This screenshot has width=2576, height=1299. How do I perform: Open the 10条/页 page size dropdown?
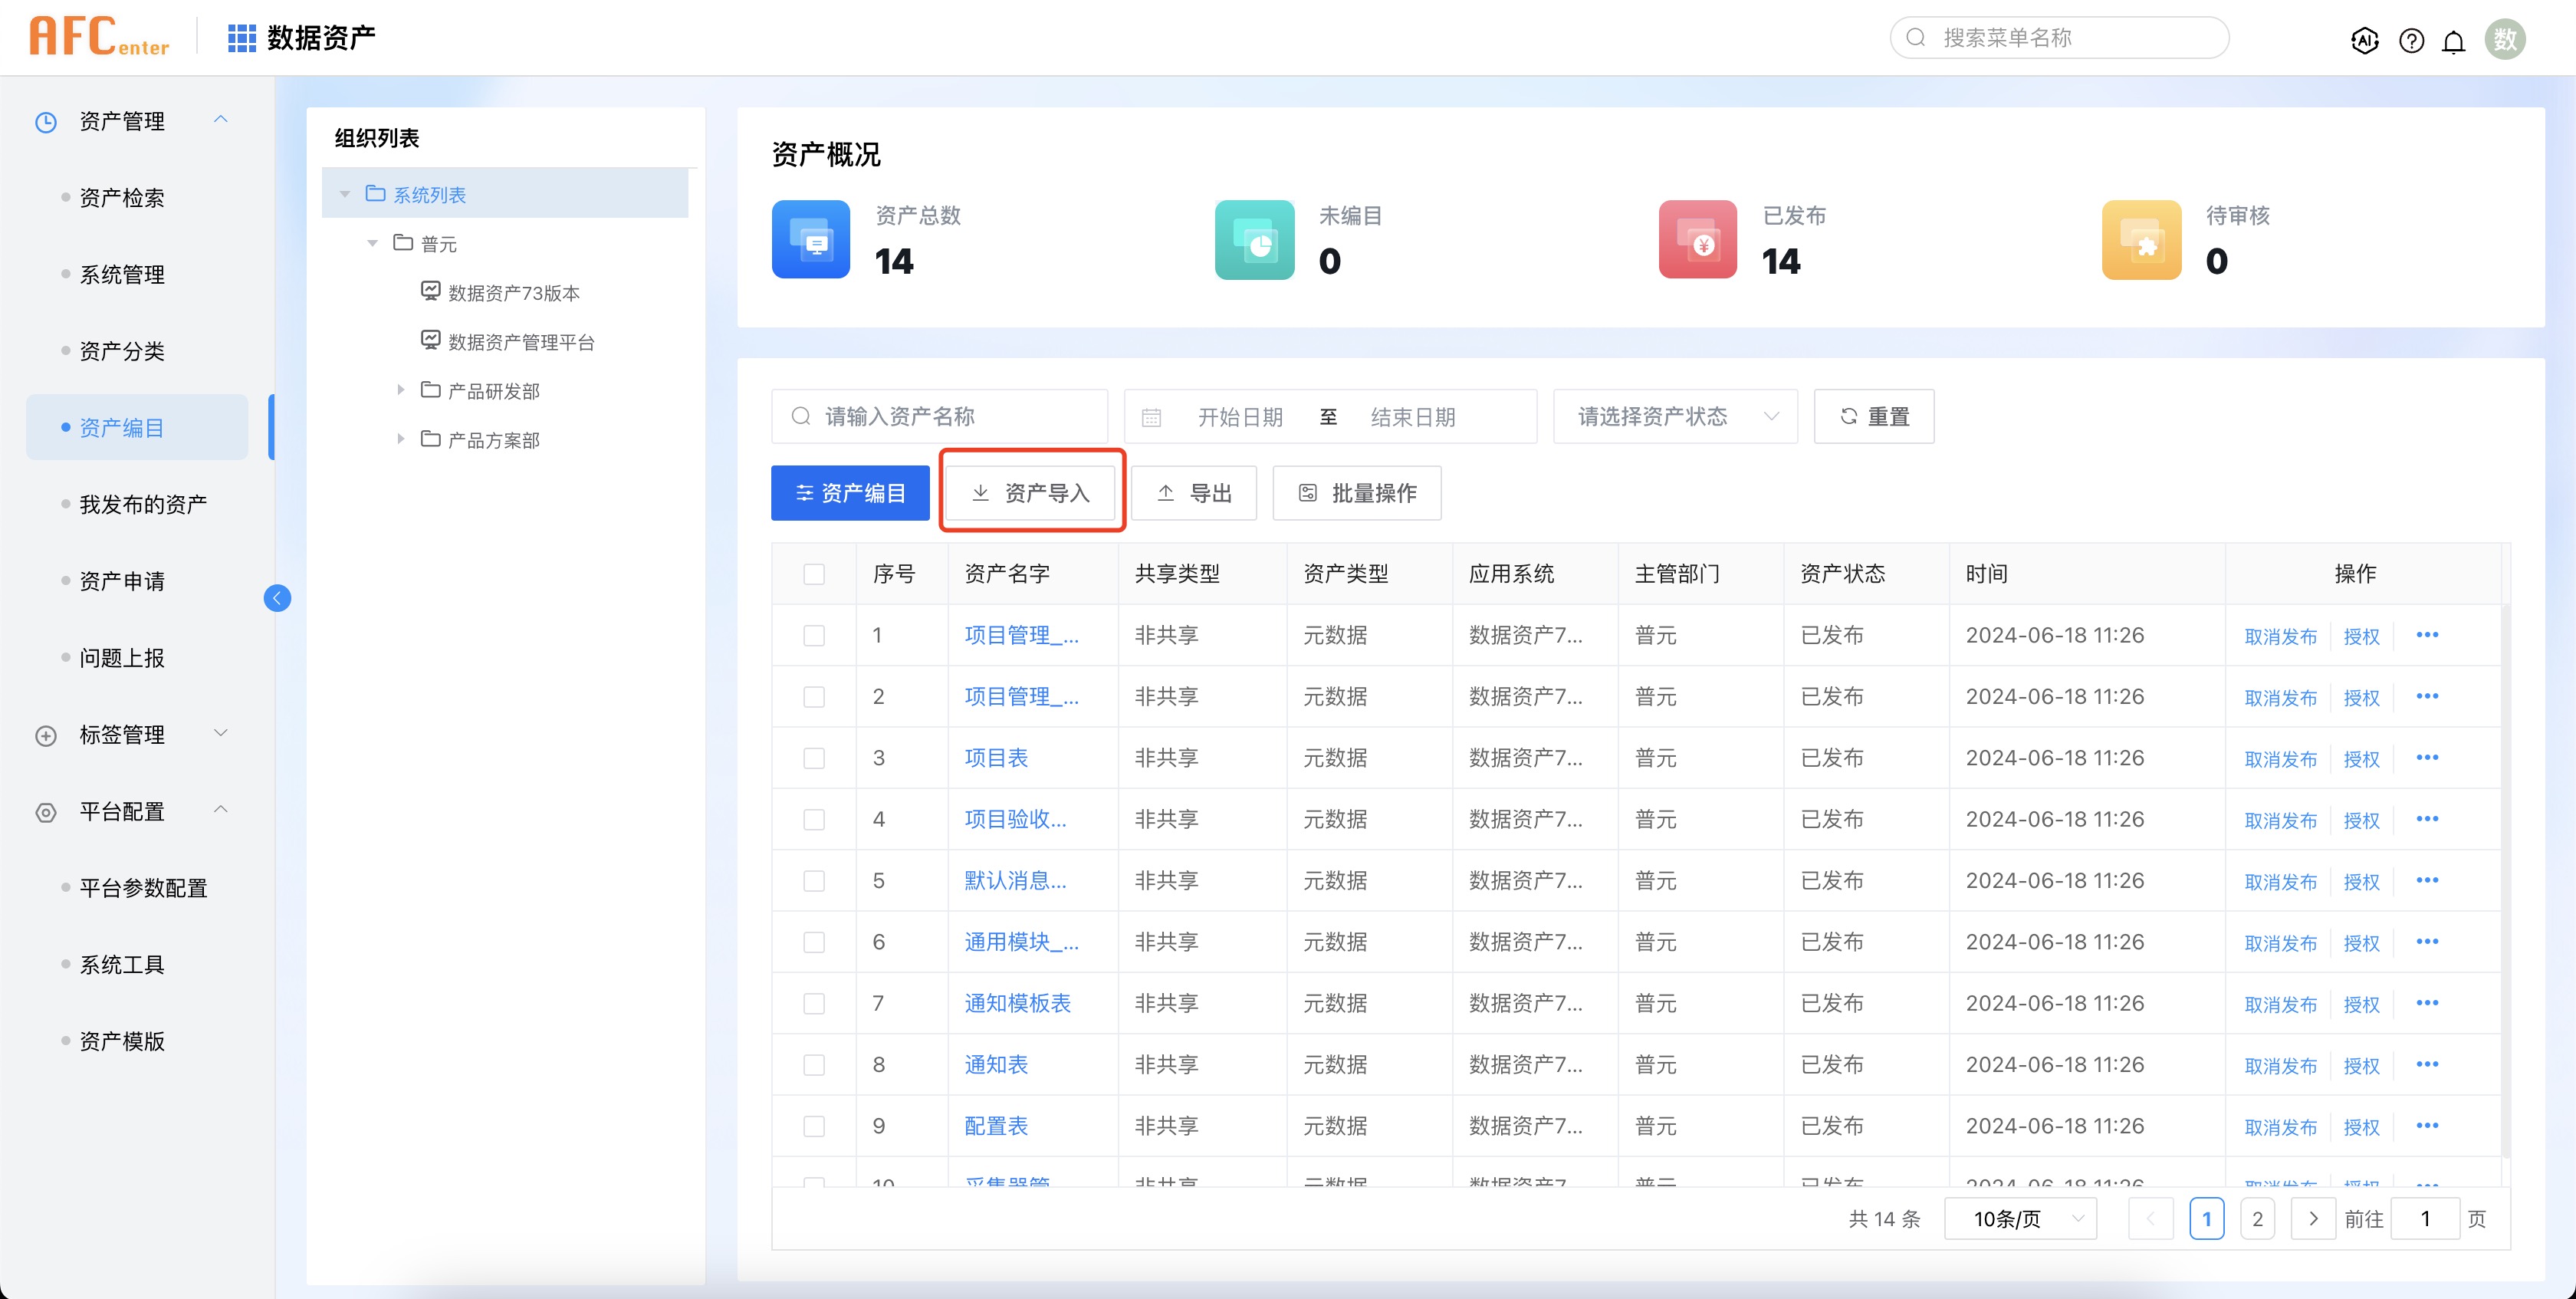(x=2020, y=1218)
